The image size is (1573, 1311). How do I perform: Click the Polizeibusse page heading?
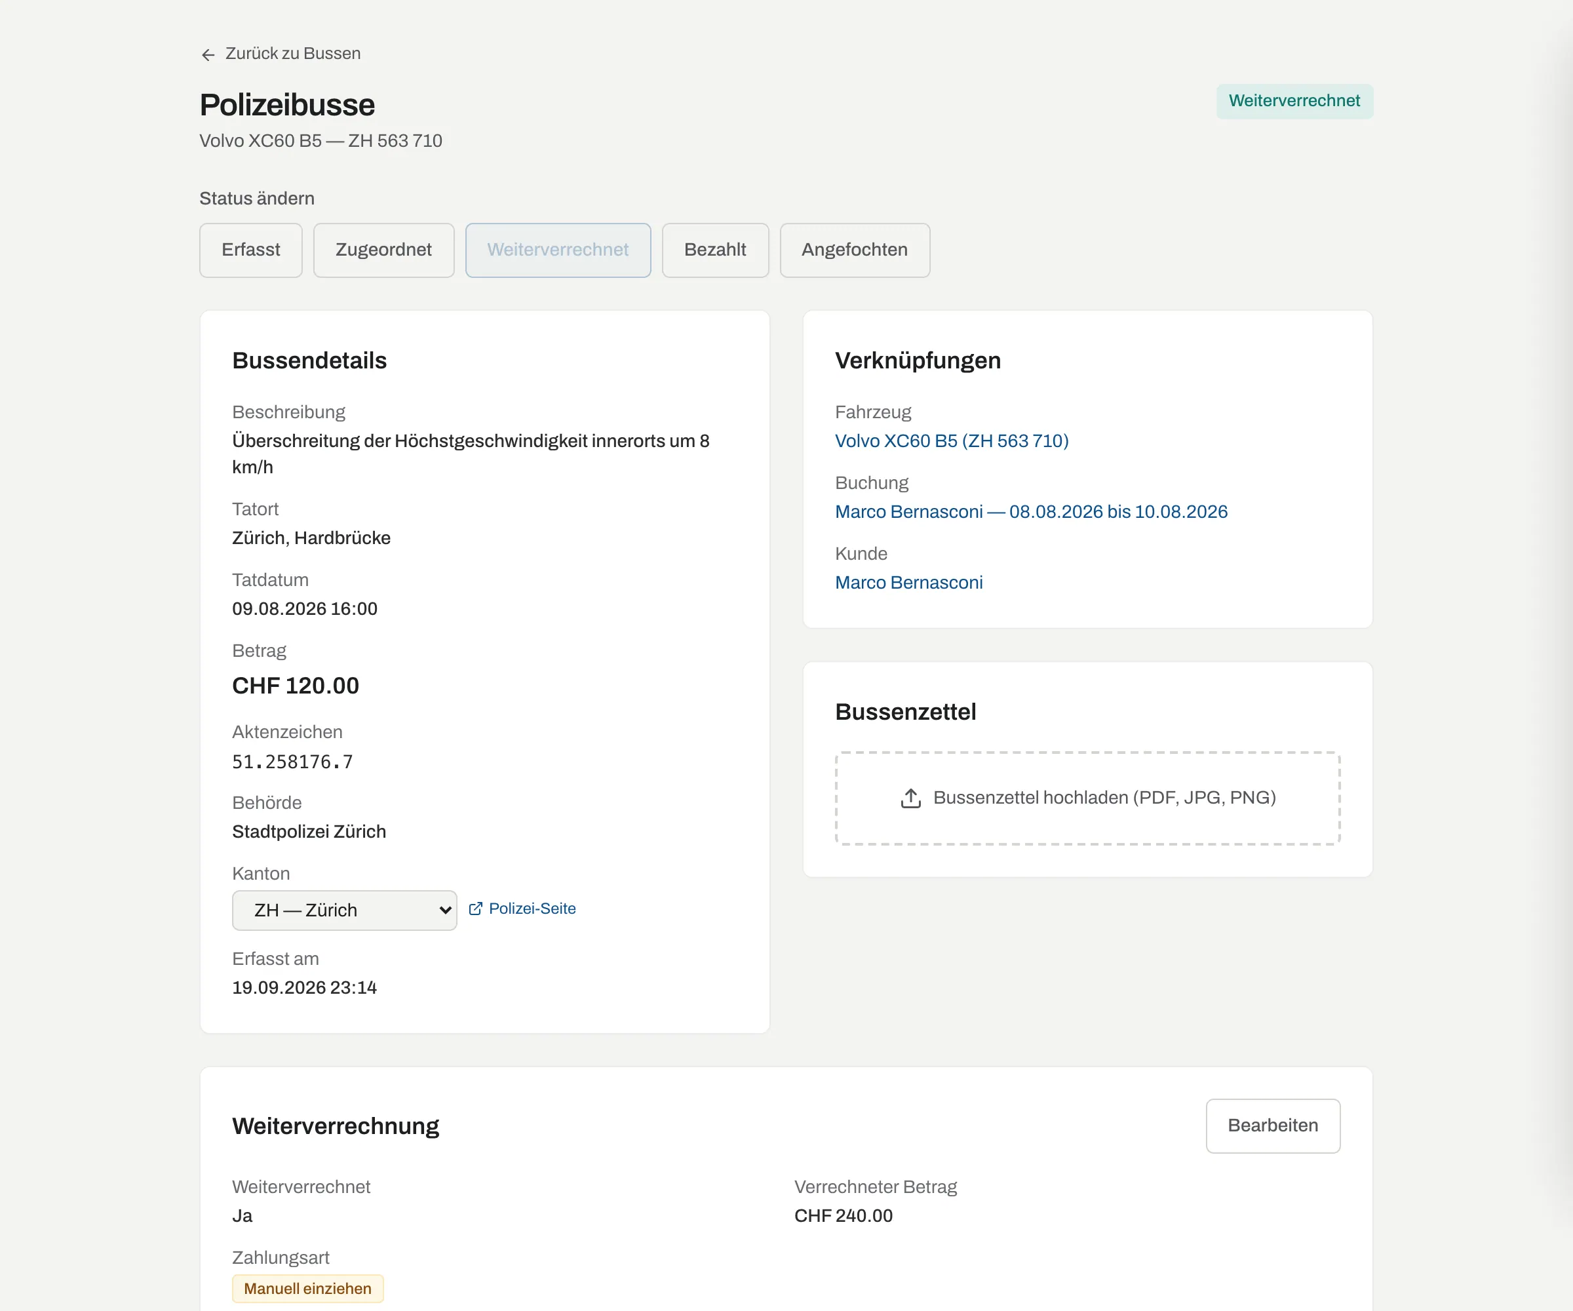pos(287,105)
